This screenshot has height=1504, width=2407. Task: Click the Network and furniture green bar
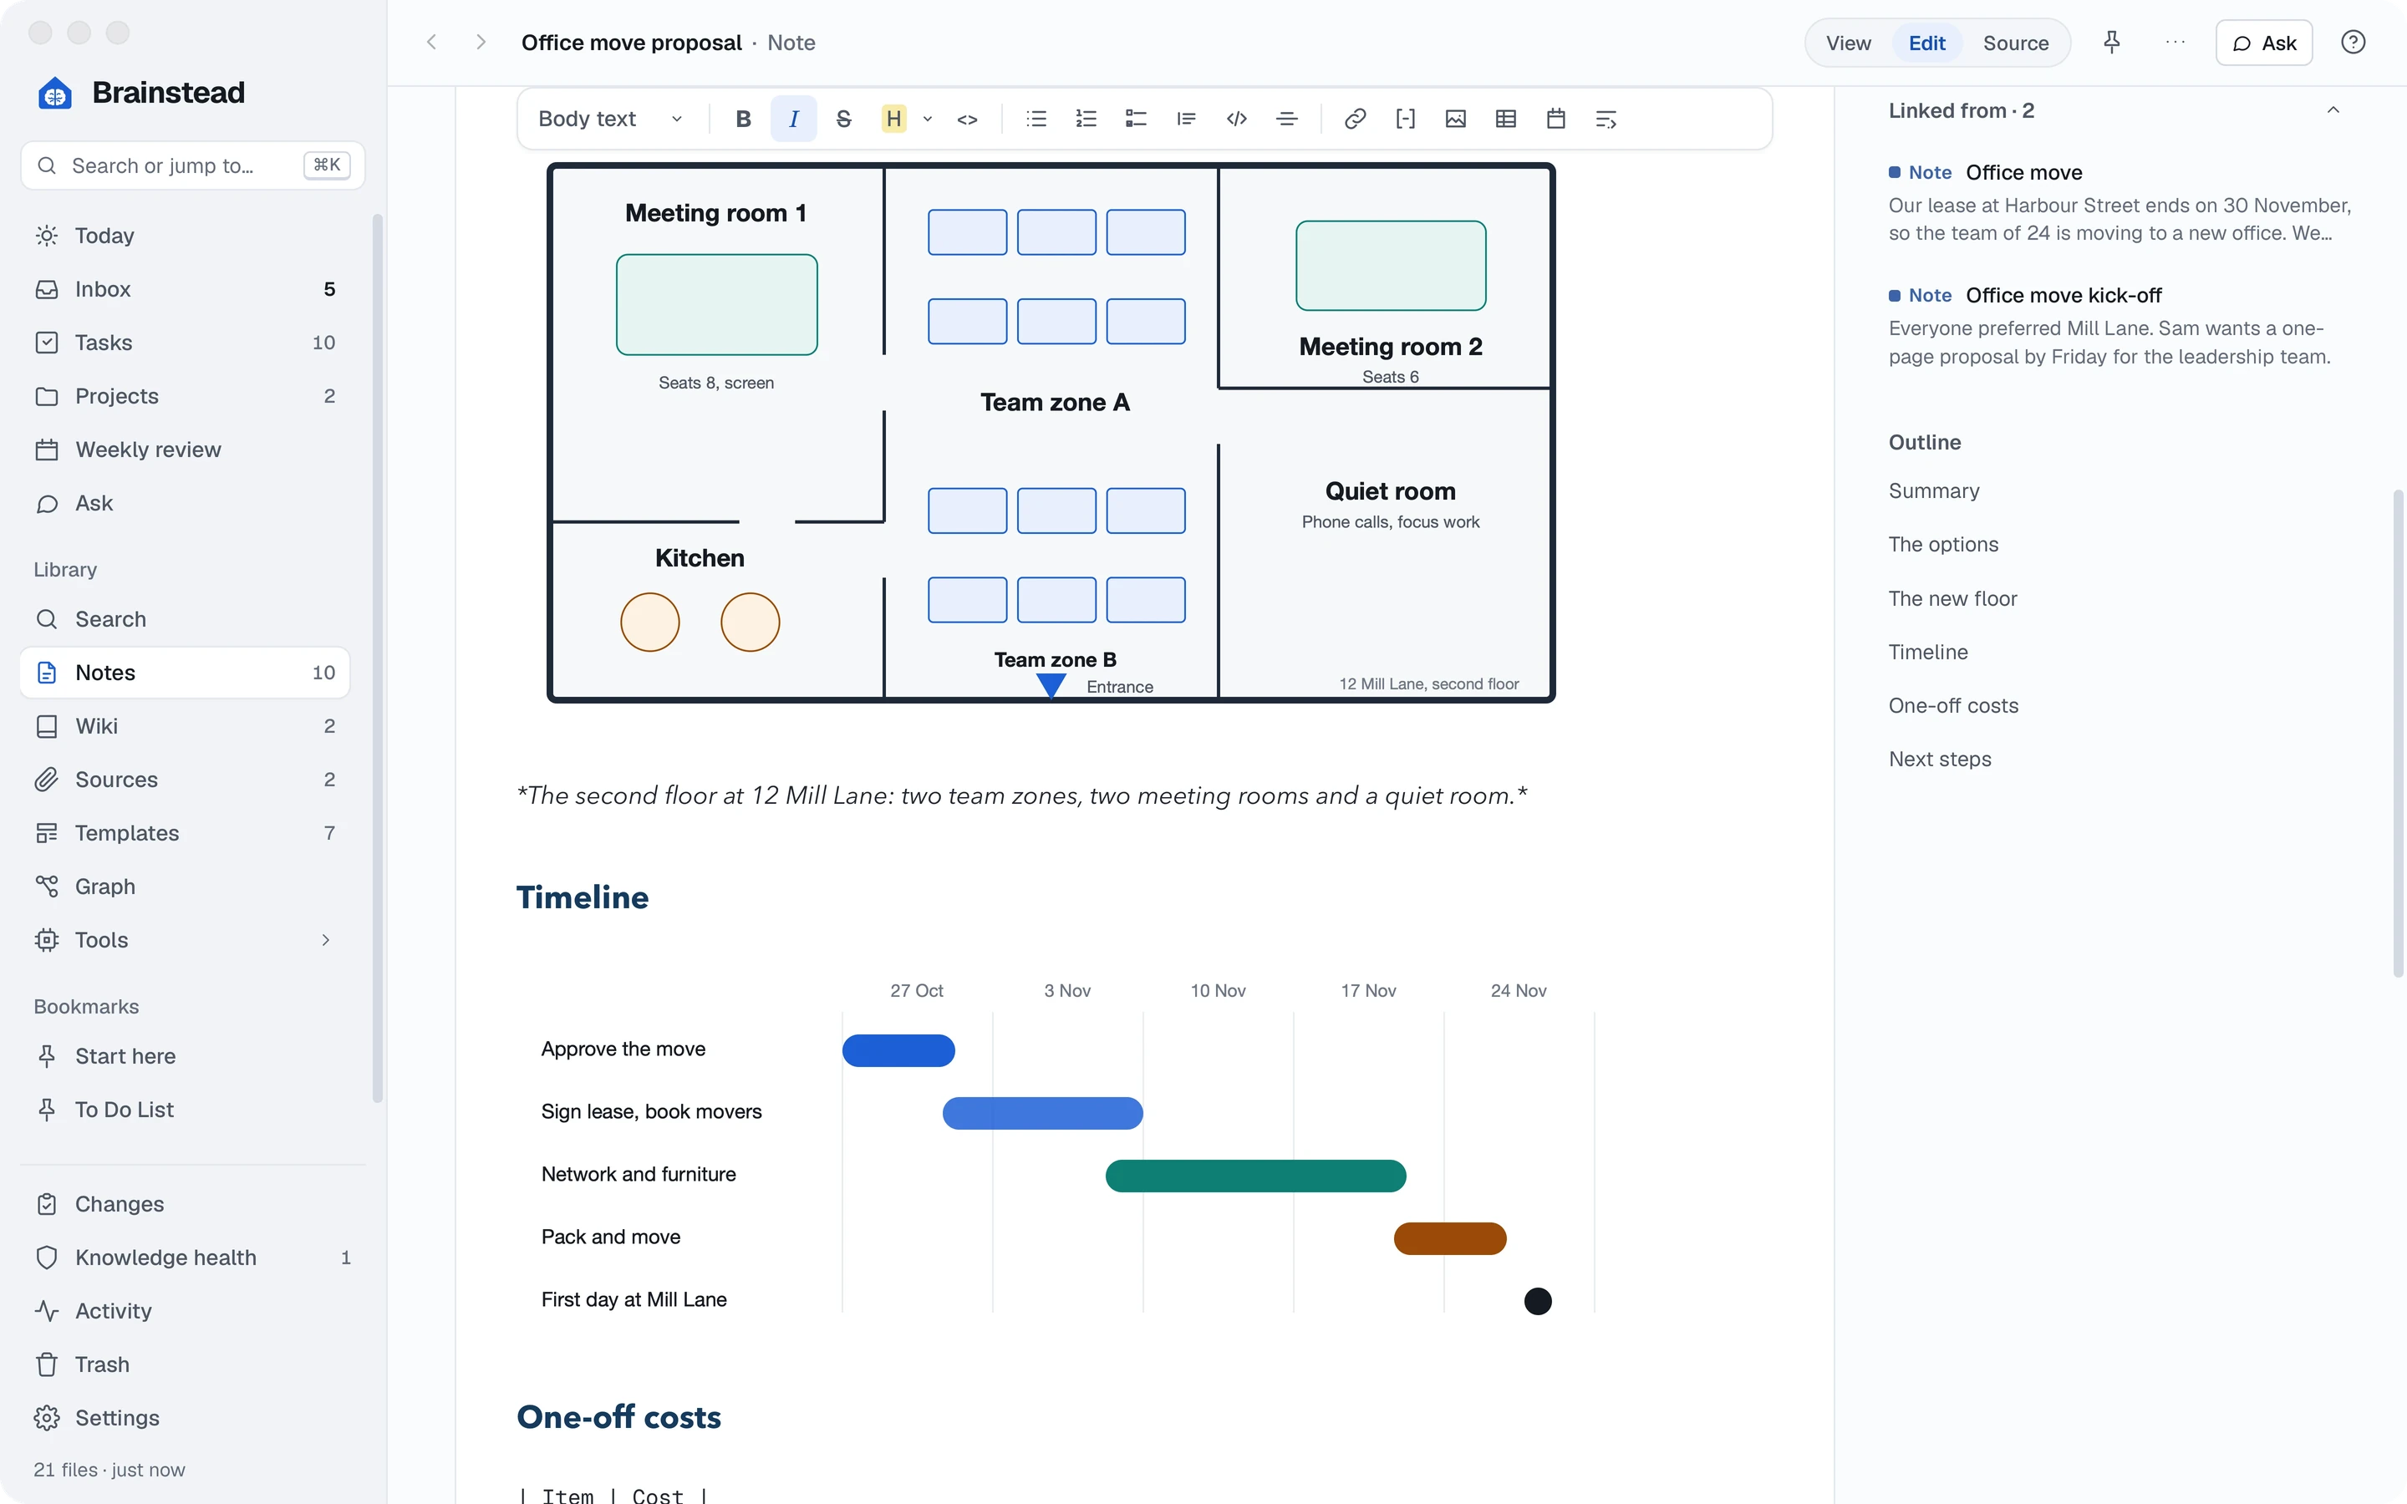(1255, 1176)
